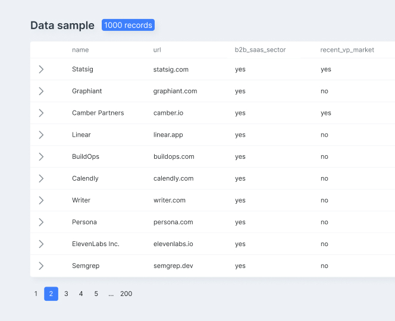
Task: Expand the ElevenLabs Inc. row
Action: pos(41,244)
